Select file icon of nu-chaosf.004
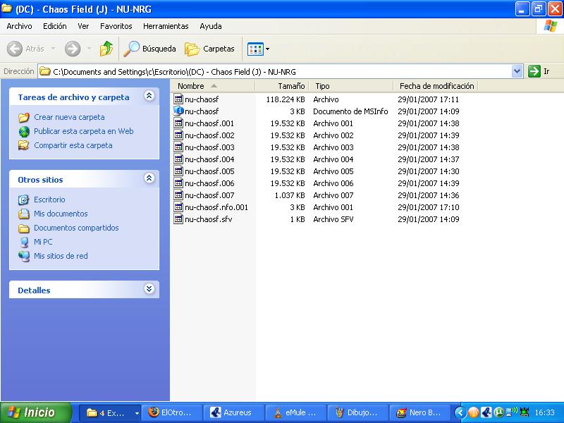564x423 pixels. [178, 159]
